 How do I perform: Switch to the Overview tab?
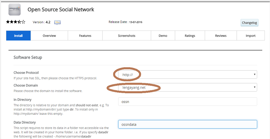tap(49, 36)
